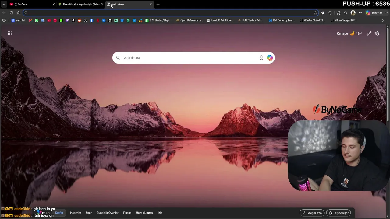Screen dimensions: 390x219
Task: Open the PoE2 Trade bookmark
Action: pyautogui.click(x=250, y=20)
